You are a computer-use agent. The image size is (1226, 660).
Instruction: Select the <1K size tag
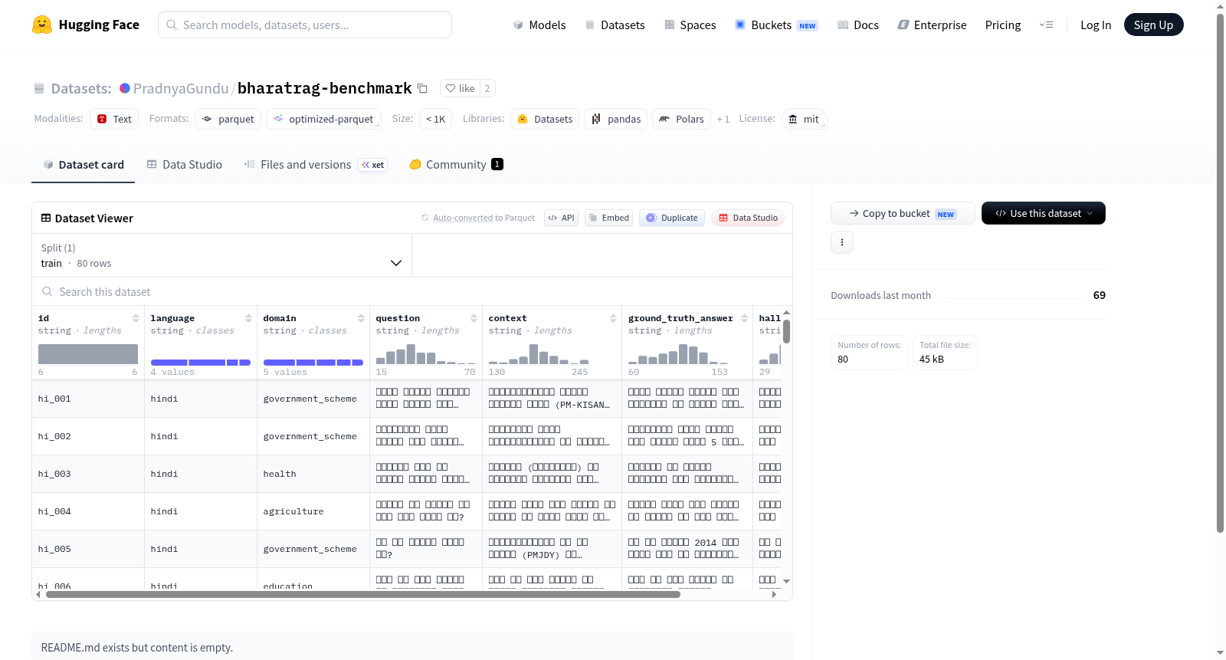436,119
